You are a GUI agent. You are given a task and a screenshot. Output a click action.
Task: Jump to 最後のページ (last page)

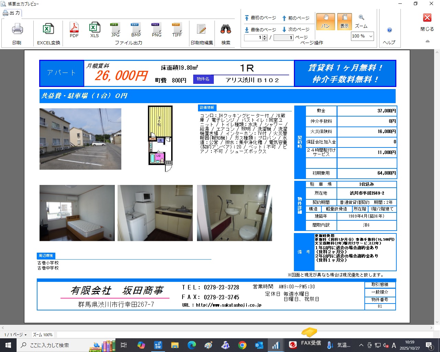pos(260,30)
